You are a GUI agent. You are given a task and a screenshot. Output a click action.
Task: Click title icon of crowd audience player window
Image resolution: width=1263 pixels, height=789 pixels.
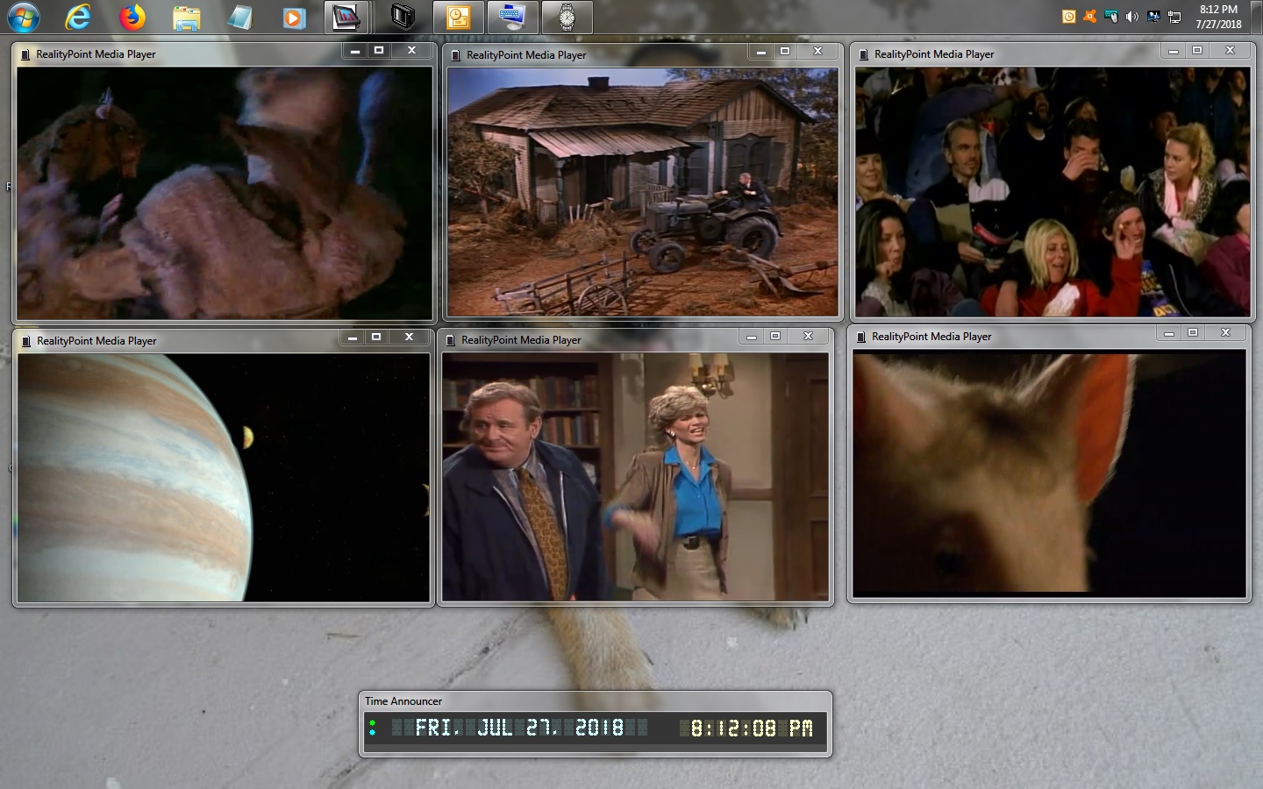(863, 54)
